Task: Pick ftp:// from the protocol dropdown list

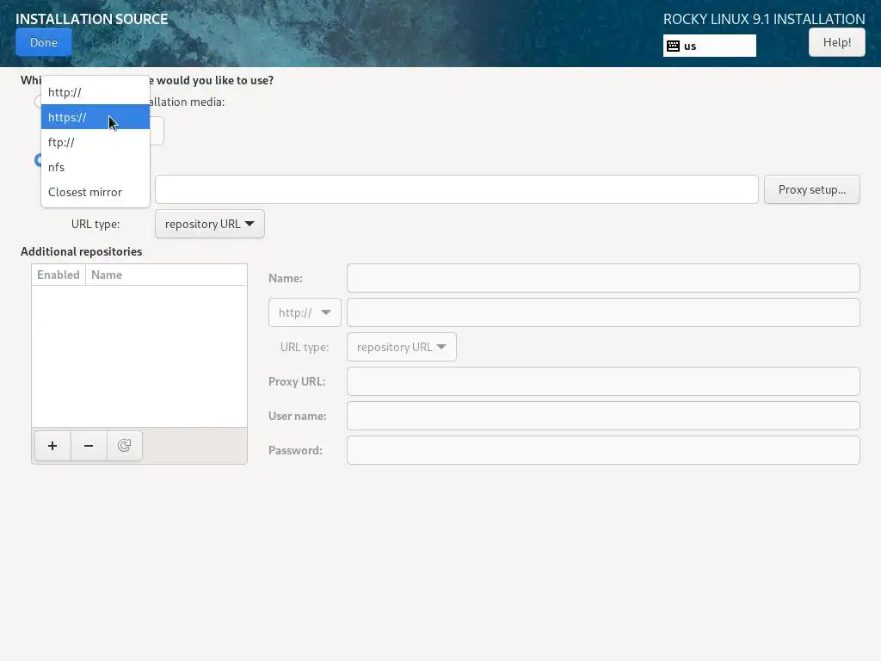Action: click(x=95, y=142)
